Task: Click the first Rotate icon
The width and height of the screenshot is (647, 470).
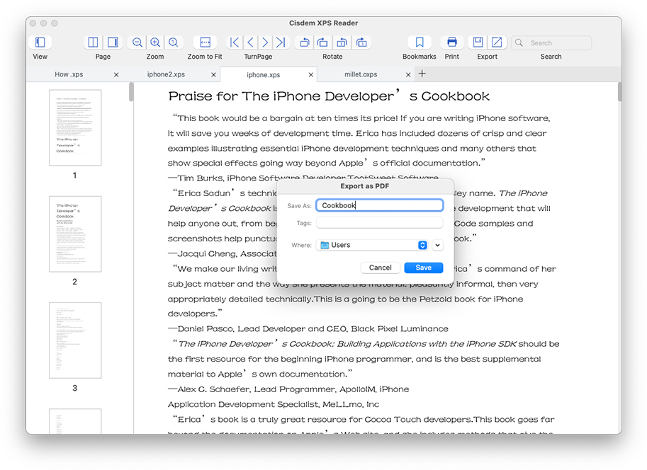Action: point(305,42)
